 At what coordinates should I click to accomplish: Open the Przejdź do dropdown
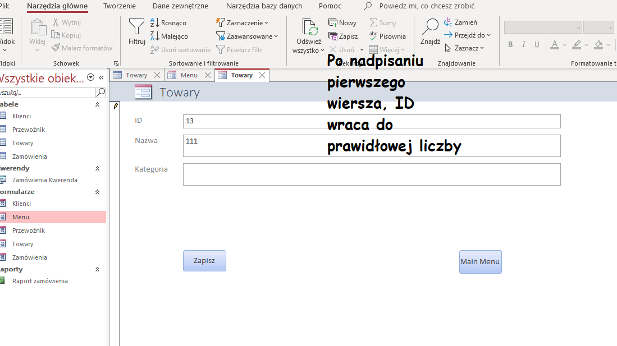[x=467, y=35]
